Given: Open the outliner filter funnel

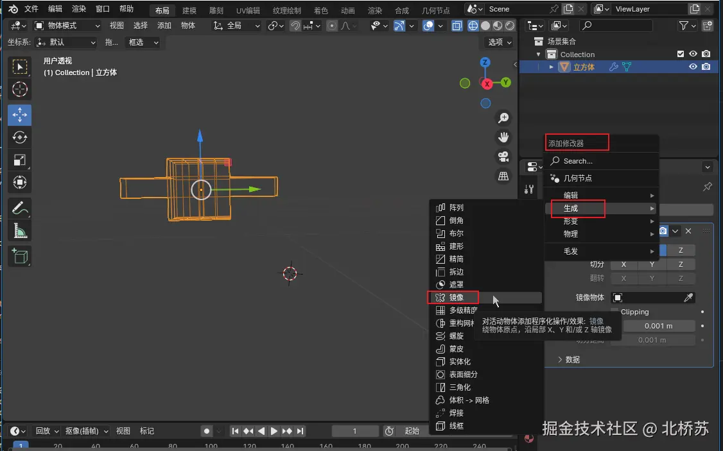Looking at the screenshot, I should (684, 26).
